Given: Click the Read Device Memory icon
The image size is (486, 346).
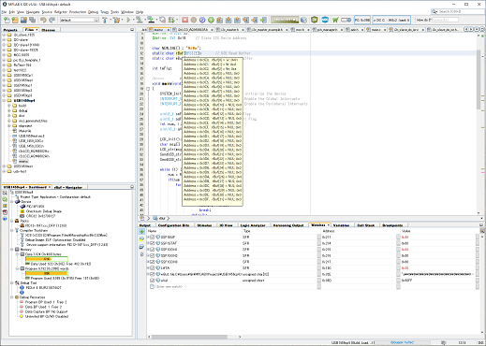Looking at the screenshot, I should 151,20.
